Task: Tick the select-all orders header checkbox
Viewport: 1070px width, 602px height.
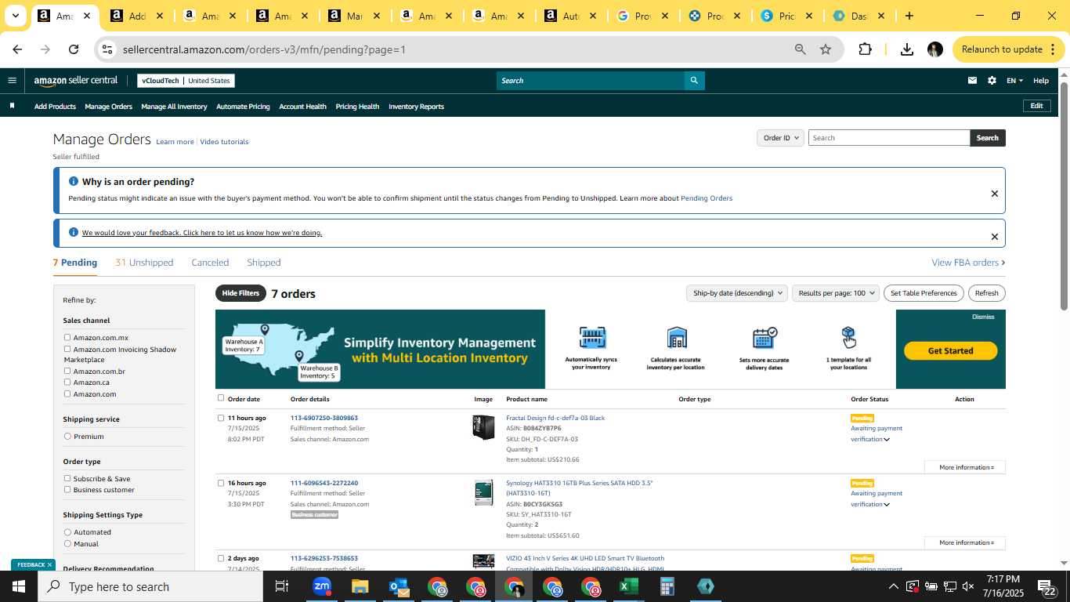Action: click(x=221, y=398)
